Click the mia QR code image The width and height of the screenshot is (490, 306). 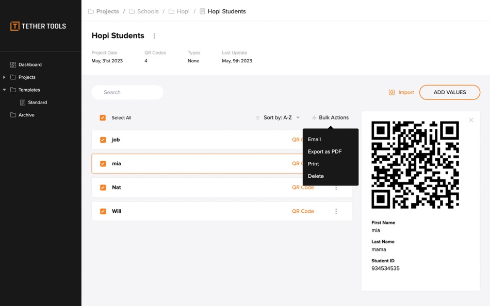pyautogui.click(x=415, y=165)
